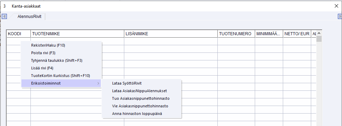Click the left tab scroll arrow
Viewport: 342px width, 126px height.
tap(4, 16)
